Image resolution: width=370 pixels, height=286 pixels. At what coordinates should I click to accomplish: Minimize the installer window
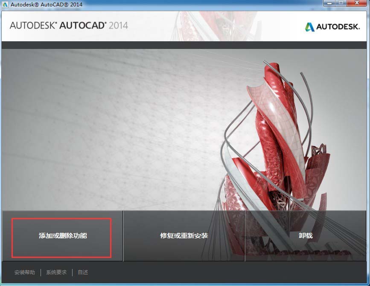click(x=330, y=3)
